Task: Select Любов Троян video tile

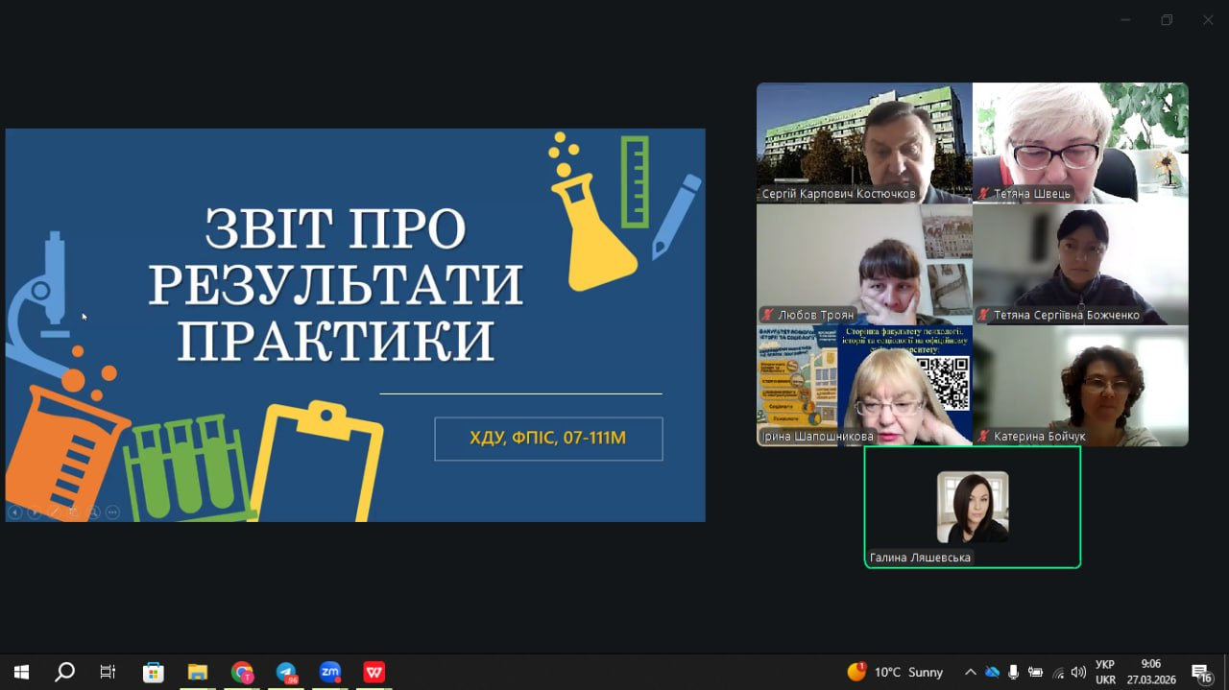Action: [x=864, y=265]
